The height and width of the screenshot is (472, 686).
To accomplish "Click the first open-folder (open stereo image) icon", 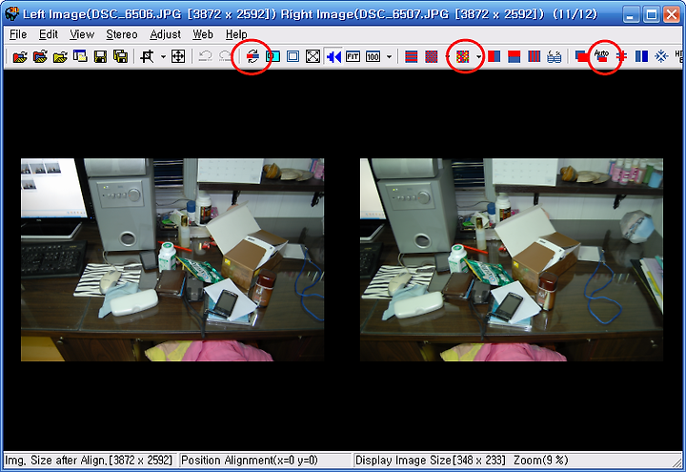I will (x=20, y=56).
